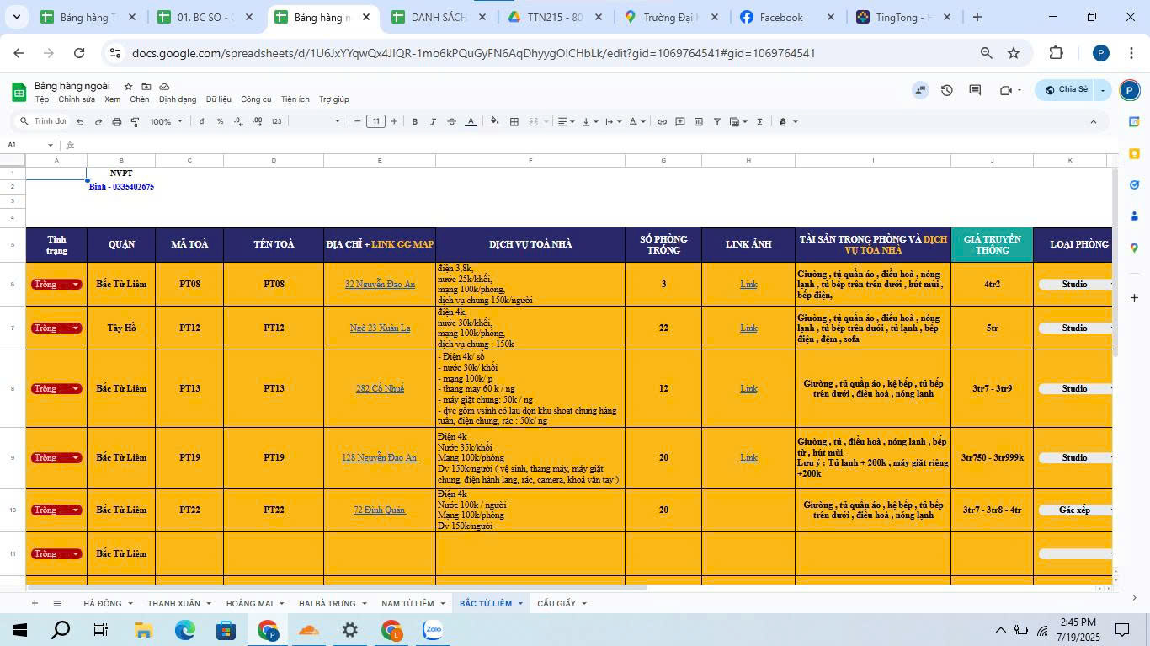Click the insert link toolbar icon
Image resolution: width=1150 pixels, height=646 pixels.
click(662, 122)
